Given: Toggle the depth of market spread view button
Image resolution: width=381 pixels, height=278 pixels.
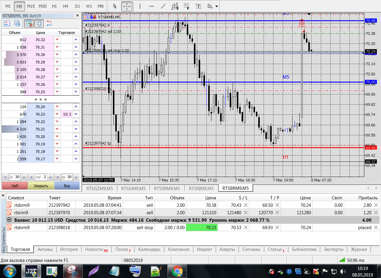Looking at the screenshot, I should [x=39, y=23].
